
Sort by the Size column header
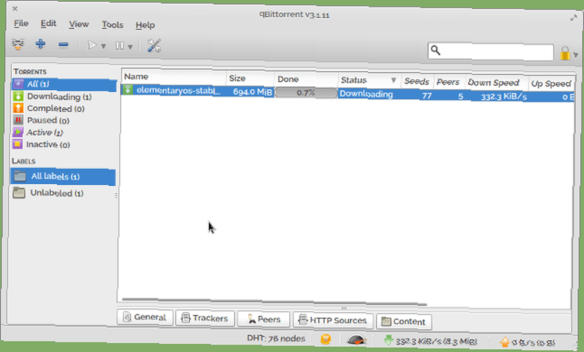250,78
